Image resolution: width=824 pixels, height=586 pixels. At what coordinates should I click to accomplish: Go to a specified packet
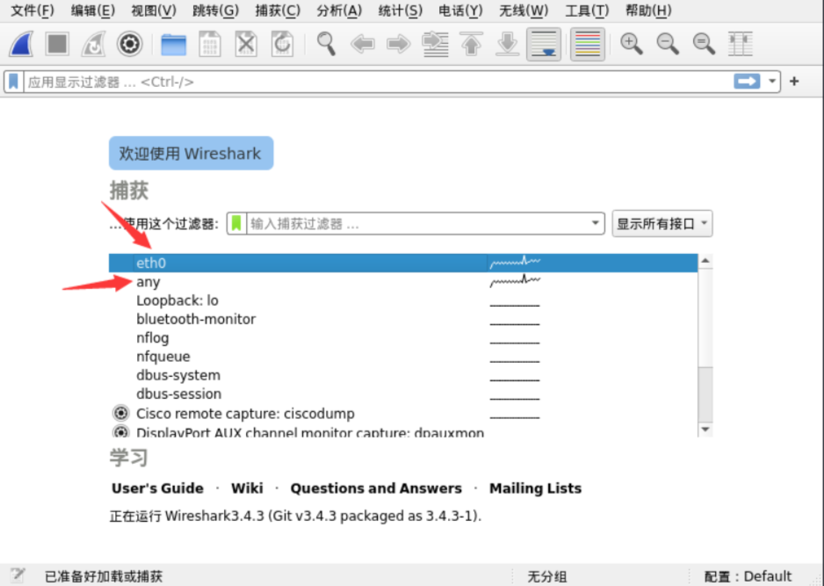[435, 44]
